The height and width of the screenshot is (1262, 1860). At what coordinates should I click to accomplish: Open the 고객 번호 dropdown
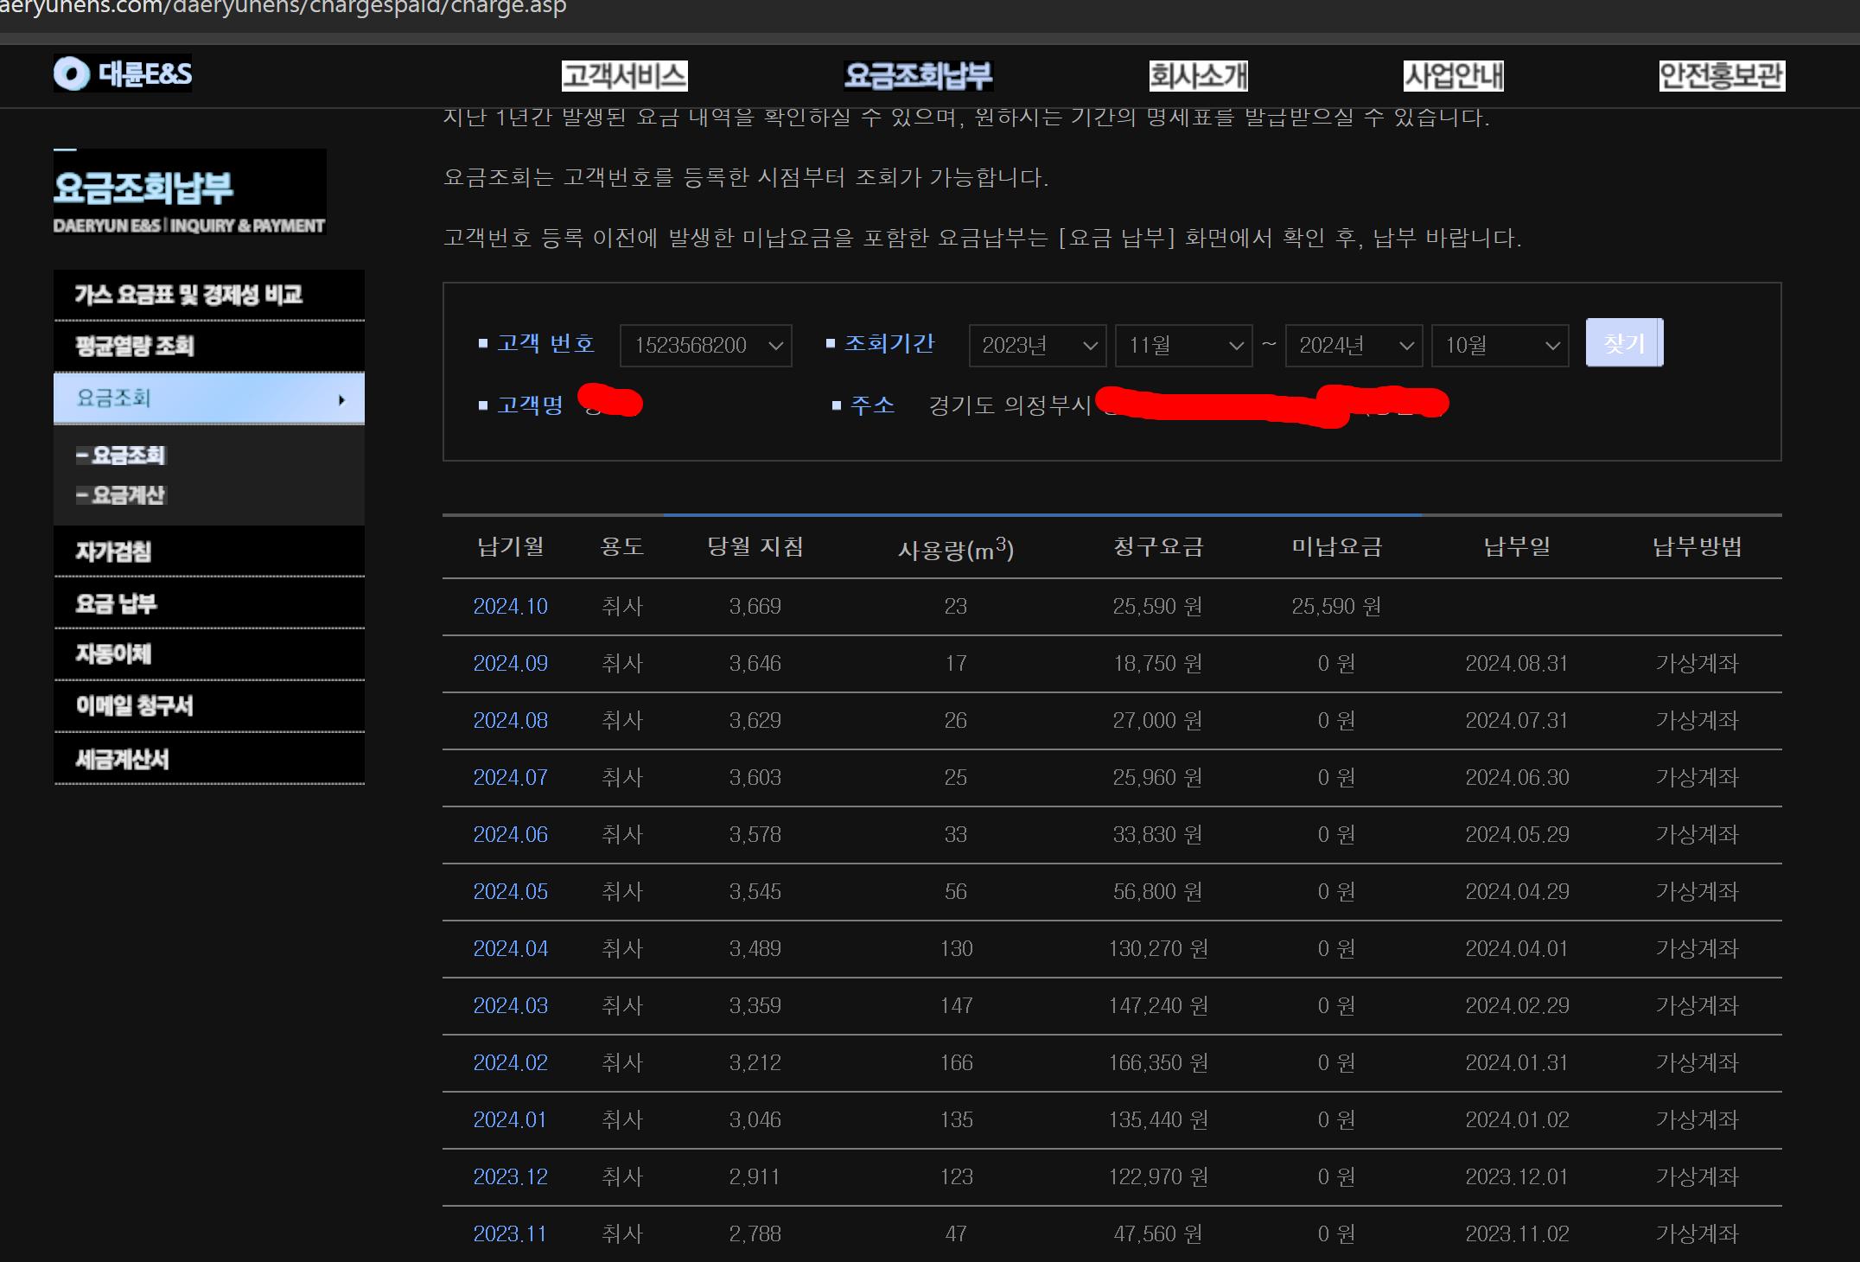(705, 346)
